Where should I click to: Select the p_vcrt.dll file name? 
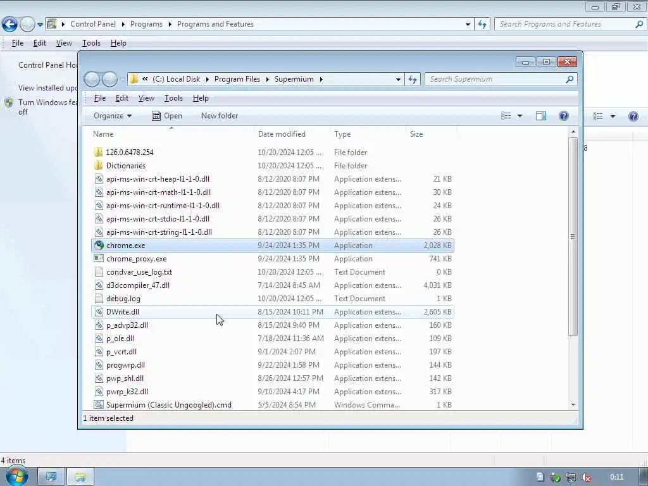(x=121, y=352)
